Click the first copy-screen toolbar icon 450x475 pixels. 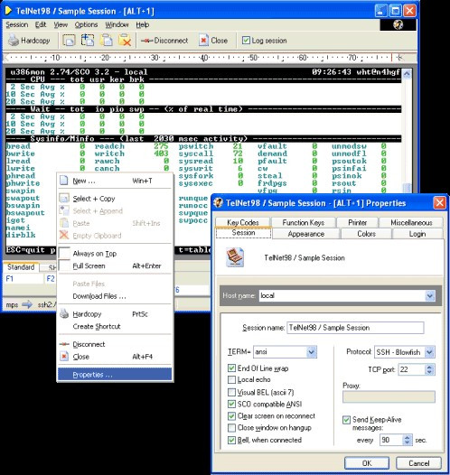69,41
